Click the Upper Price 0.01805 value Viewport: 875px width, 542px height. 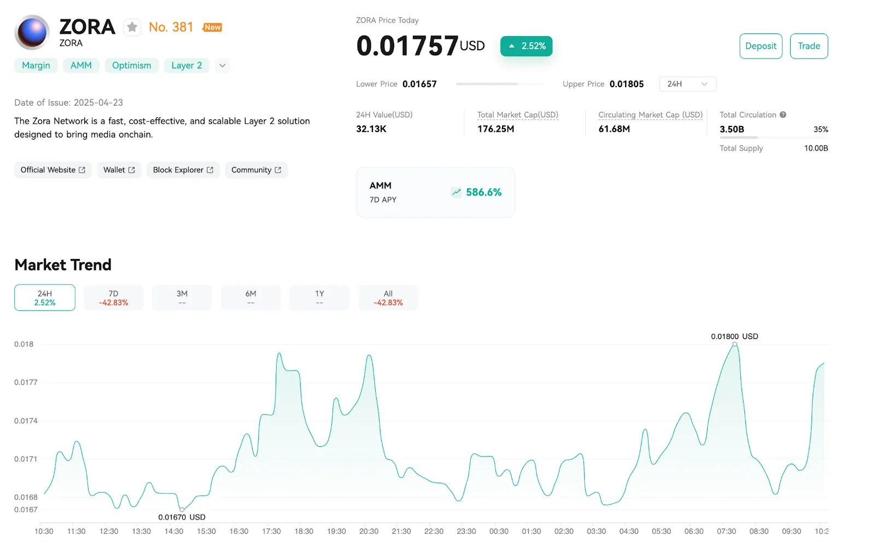(627, 84)
